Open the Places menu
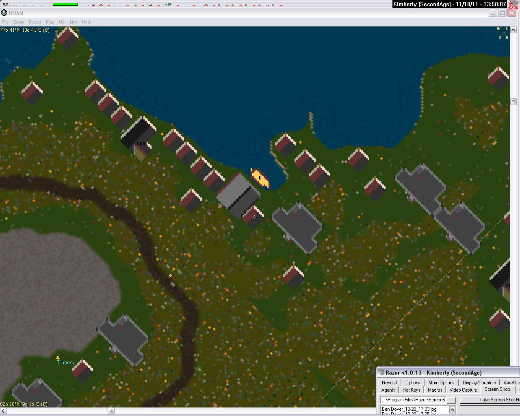The height and width of the screenshot is (416, 520). pyautogui.click(x=35, y=22)
